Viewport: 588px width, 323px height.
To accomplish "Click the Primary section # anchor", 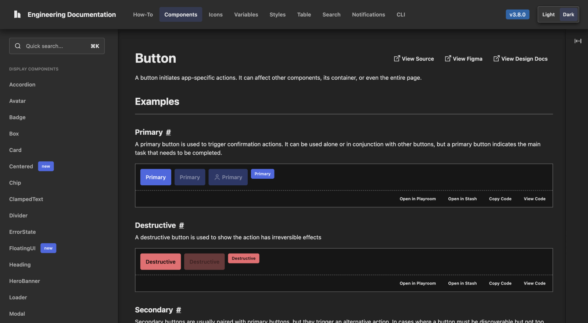I will (x=168, y=132).
